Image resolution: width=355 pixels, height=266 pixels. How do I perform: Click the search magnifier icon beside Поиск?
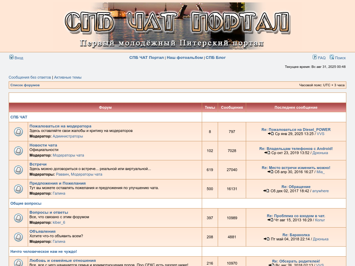[332, 57]
